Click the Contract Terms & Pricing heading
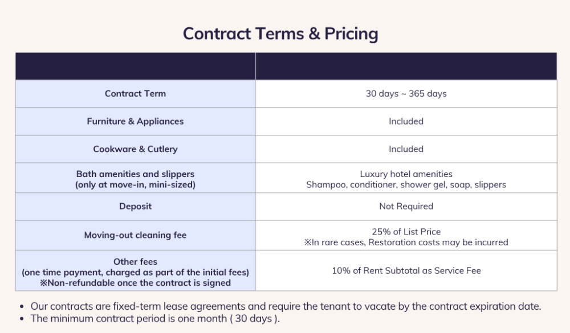The height and width of the screenshot is (333, 570). point(280,34)
